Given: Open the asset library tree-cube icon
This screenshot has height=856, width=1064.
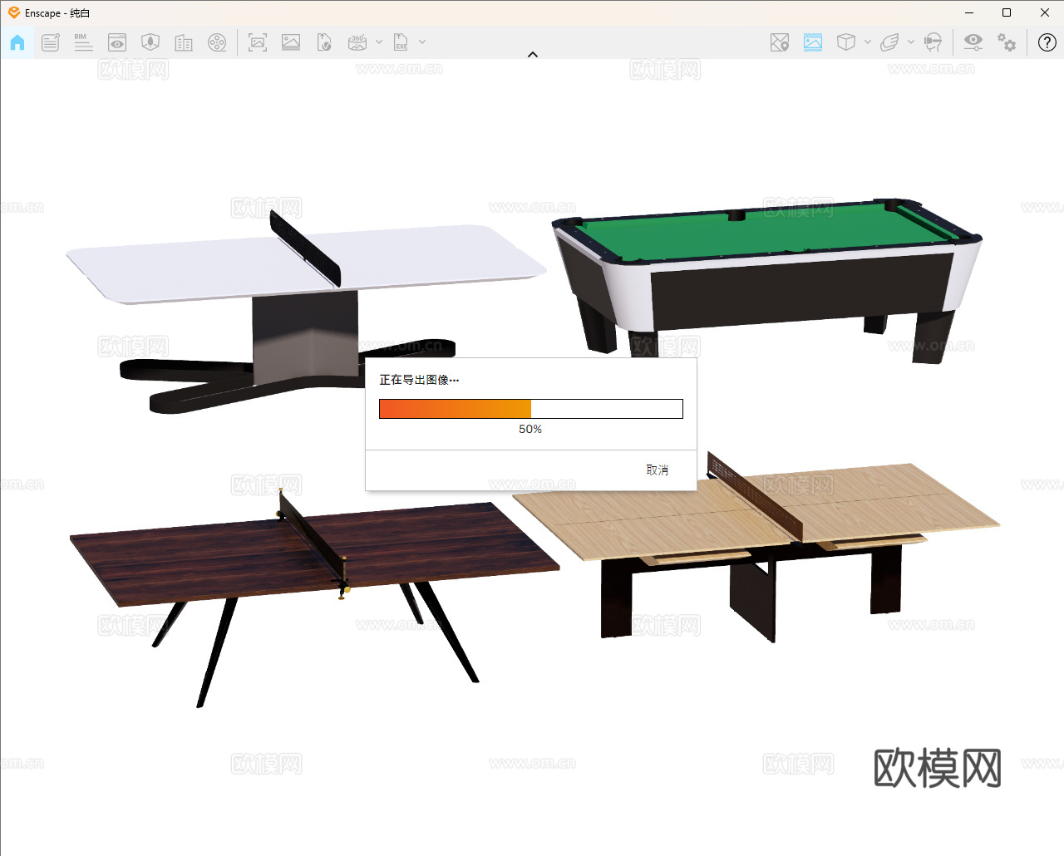Looking at the screenshot, I should click(150, 42).
